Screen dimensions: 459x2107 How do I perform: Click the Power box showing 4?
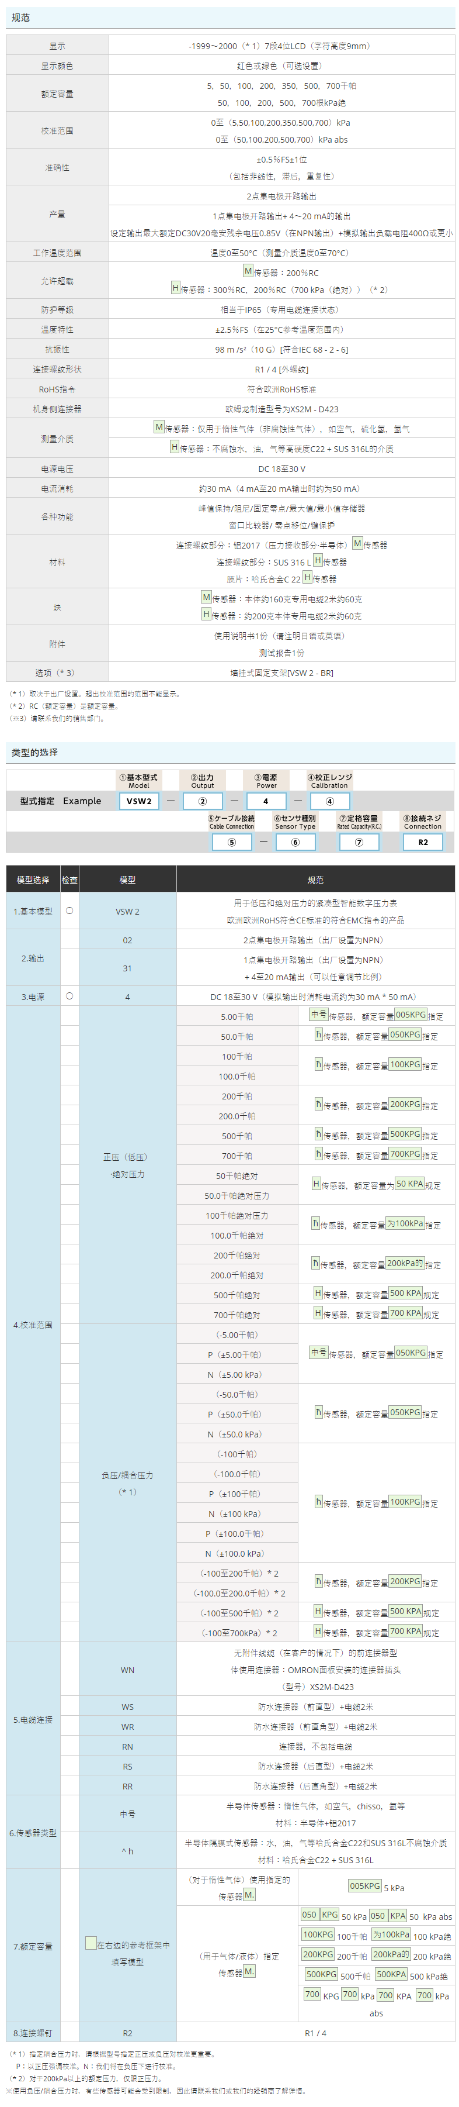click(x=266, y=801)
